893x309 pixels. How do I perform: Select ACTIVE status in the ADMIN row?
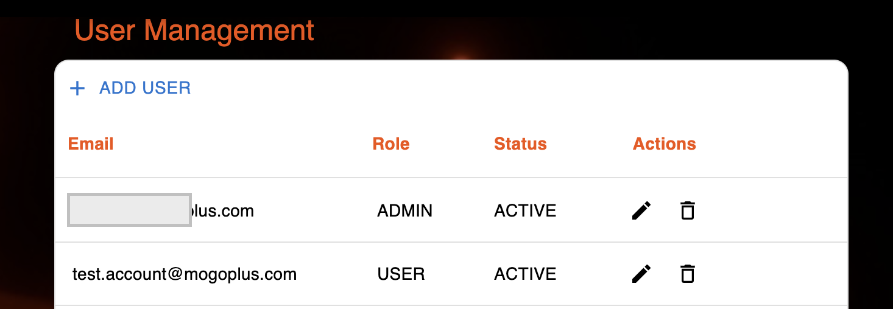[525, 211]
